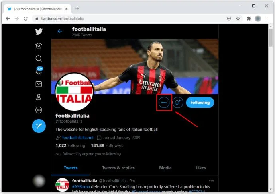
Task: Open the Profile person icon in sidebar
Action: 39,97
